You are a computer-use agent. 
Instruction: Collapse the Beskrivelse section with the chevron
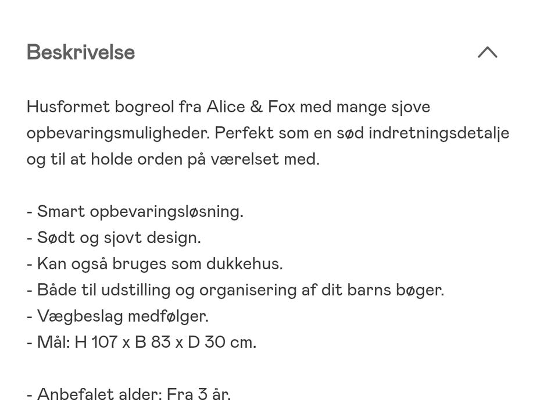(x=487, y=52)
